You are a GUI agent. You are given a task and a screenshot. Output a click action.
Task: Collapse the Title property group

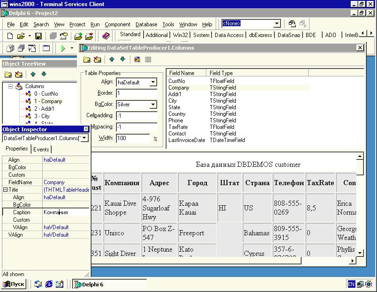coord(5,190)
